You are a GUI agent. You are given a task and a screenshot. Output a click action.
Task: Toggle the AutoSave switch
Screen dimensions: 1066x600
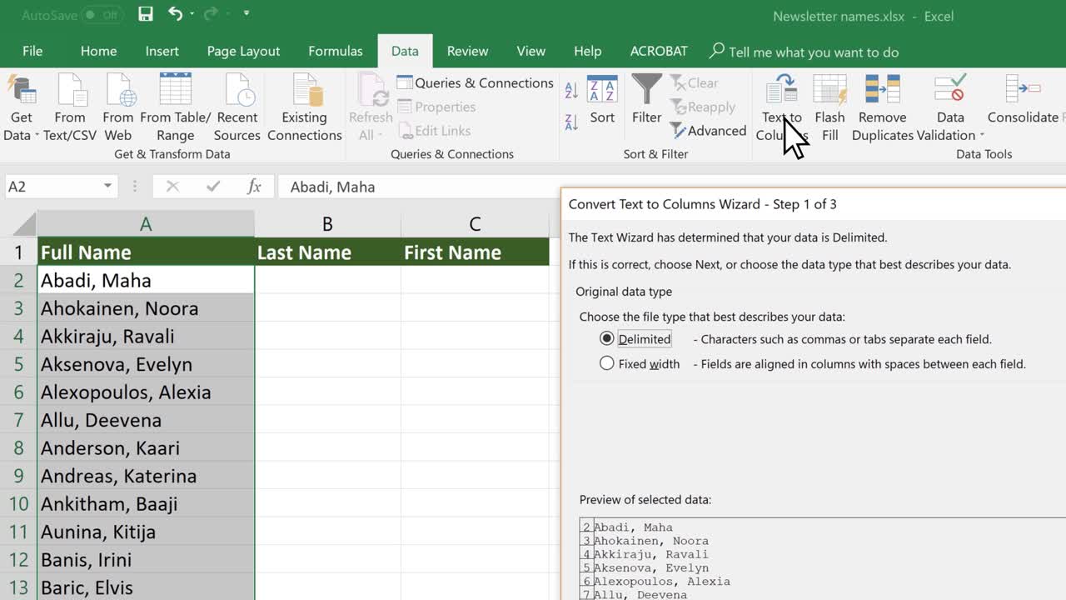click(x=104, y=15)
